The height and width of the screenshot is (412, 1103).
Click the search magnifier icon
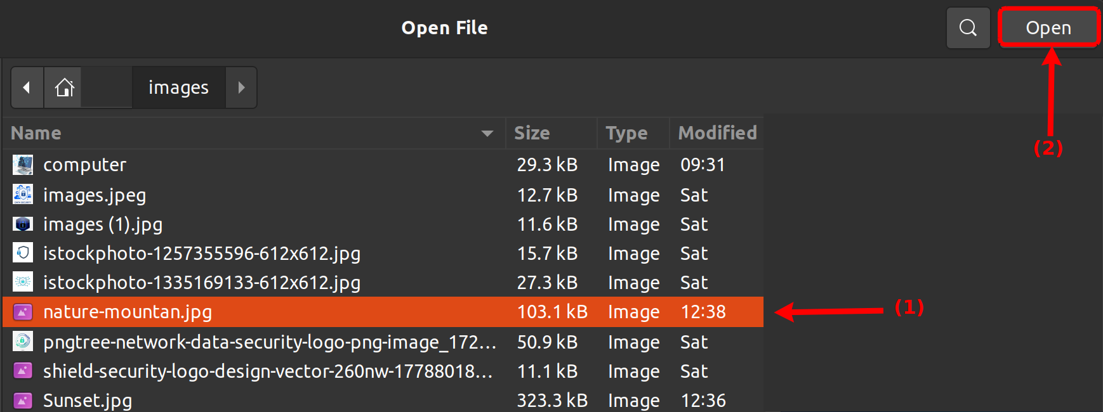[x=968, y=28]
